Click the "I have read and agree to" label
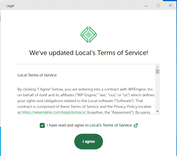This screenshot has height=156, width=177. click(68, 125)
